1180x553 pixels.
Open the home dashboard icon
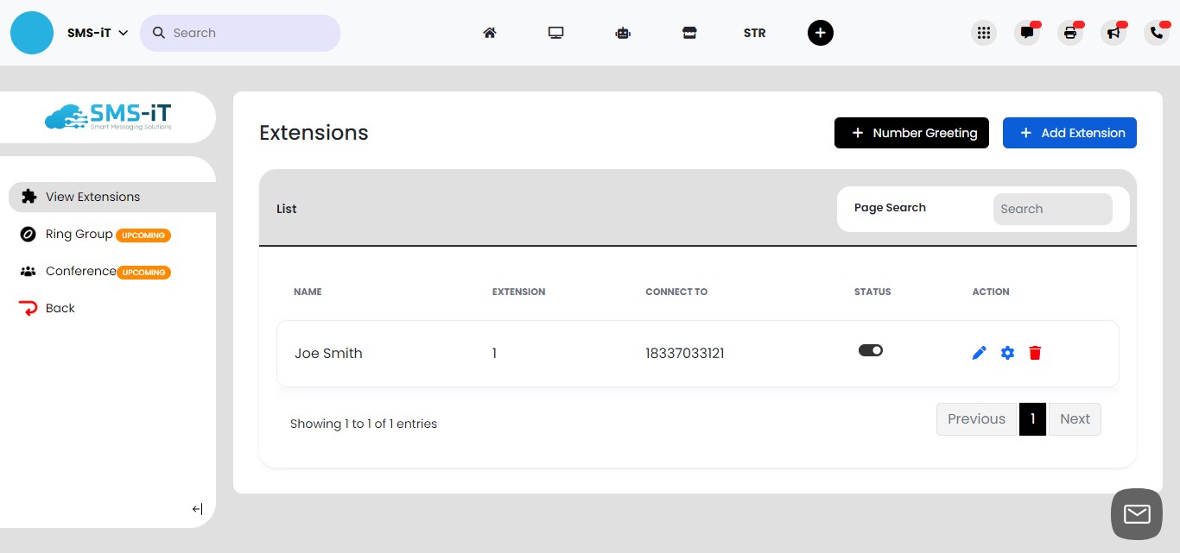(490, 32)
